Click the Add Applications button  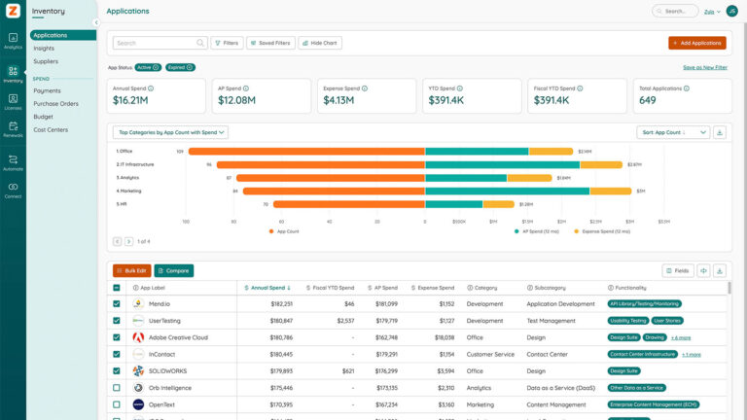coord(696,43)
